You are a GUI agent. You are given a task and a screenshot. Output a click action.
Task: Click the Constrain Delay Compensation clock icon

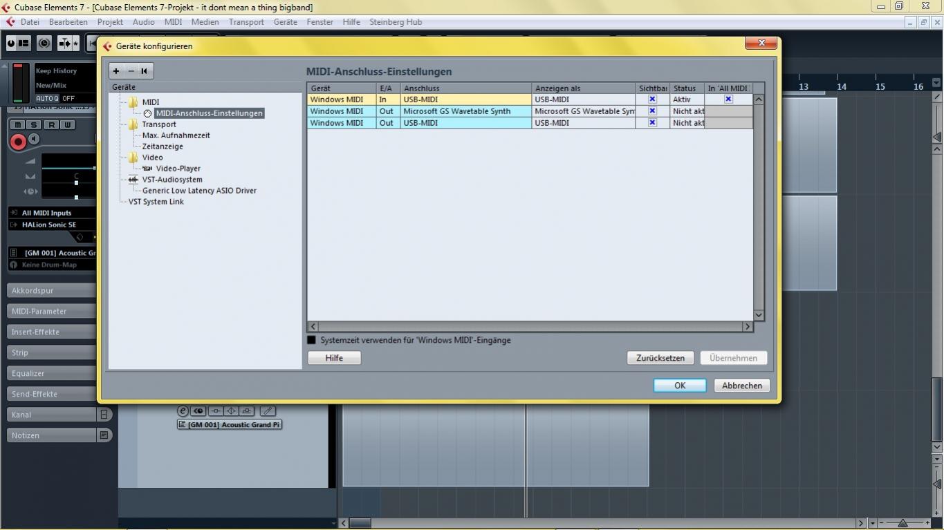[44, 44]
